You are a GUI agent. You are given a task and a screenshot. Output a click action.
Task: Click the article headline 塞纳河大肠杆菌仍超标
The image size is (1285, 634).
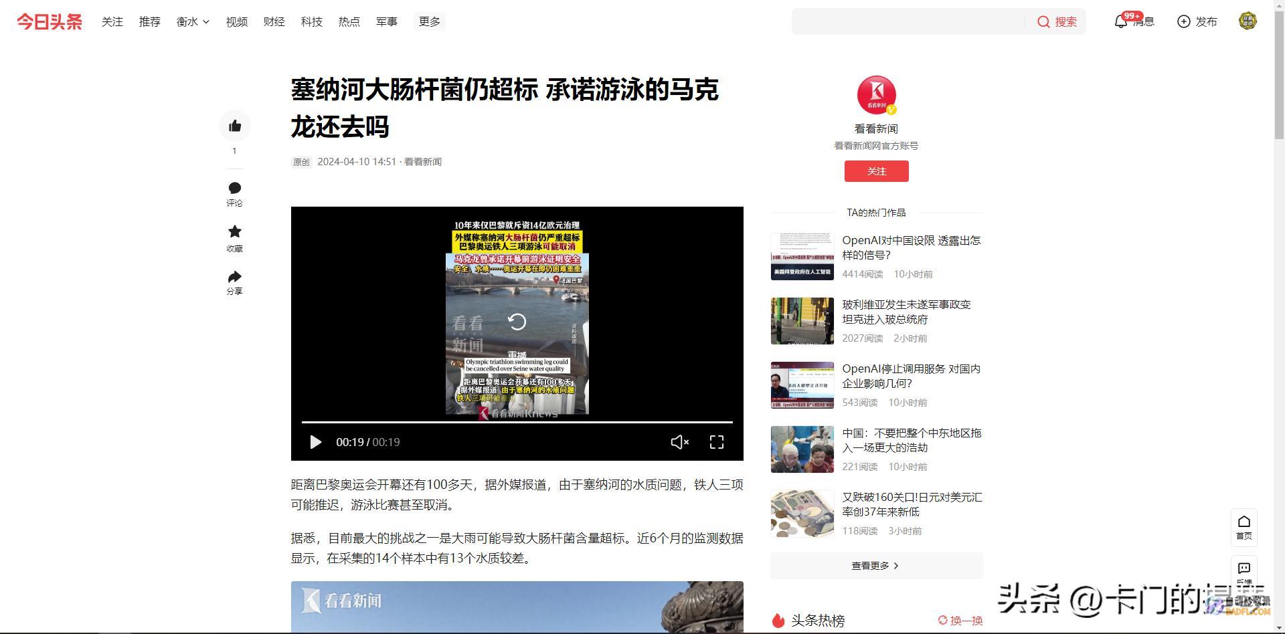click(x=505, y=108)
